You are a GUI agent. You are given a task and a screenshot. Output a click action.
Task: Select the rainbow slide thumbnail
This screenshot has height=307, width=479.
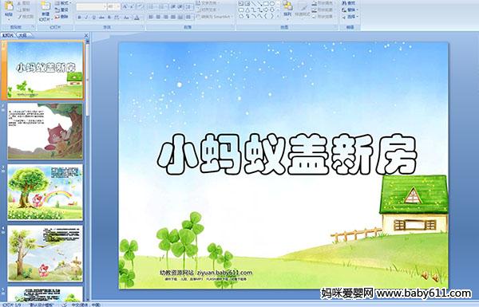pos(46,192)
